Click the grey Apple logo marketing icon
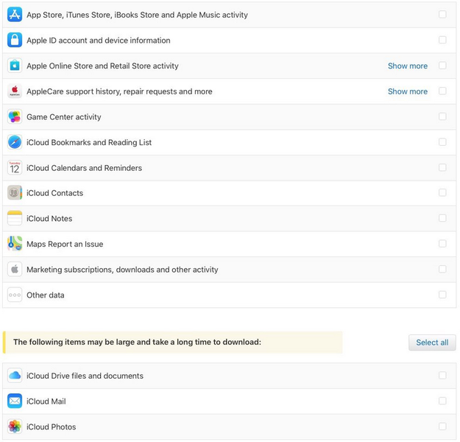460x442 pixels. [x=15, y=269]
